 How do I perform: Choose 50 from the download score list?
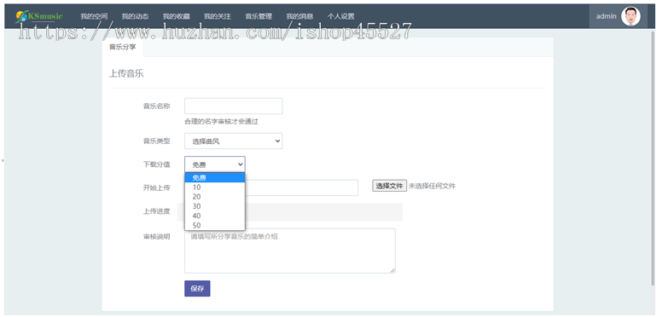[215, 226]
